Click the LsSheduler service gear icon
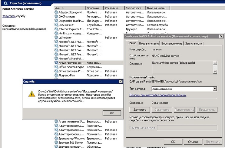Viewport: 225px width, 148px height. (56, 38)
